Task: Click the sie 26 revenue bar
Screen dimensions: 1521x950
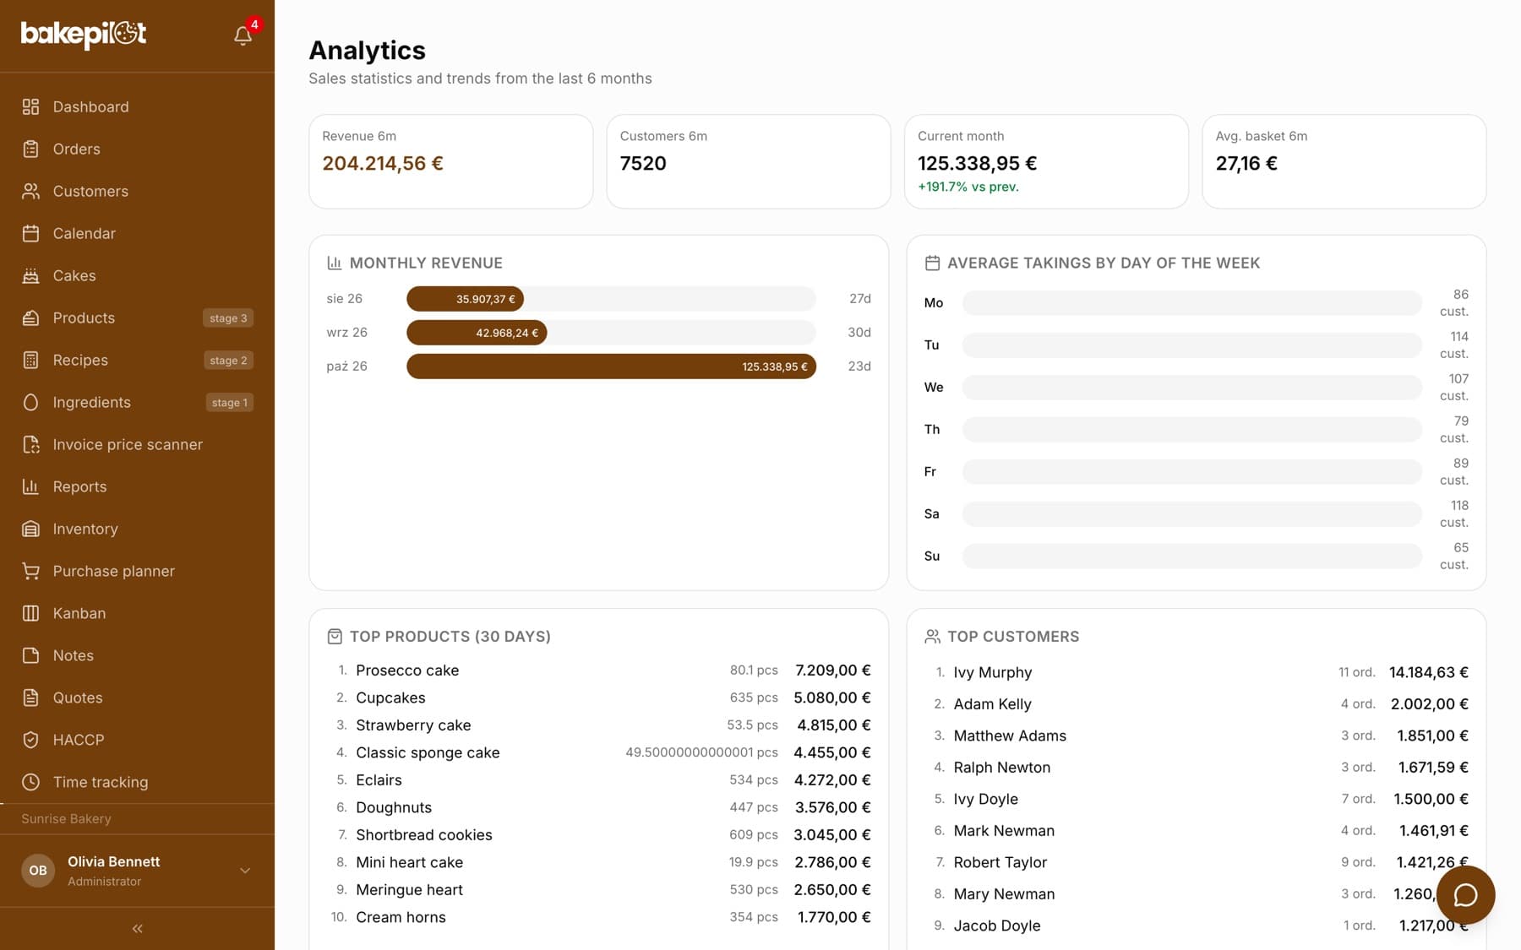Action: click(x=465, y=299)
